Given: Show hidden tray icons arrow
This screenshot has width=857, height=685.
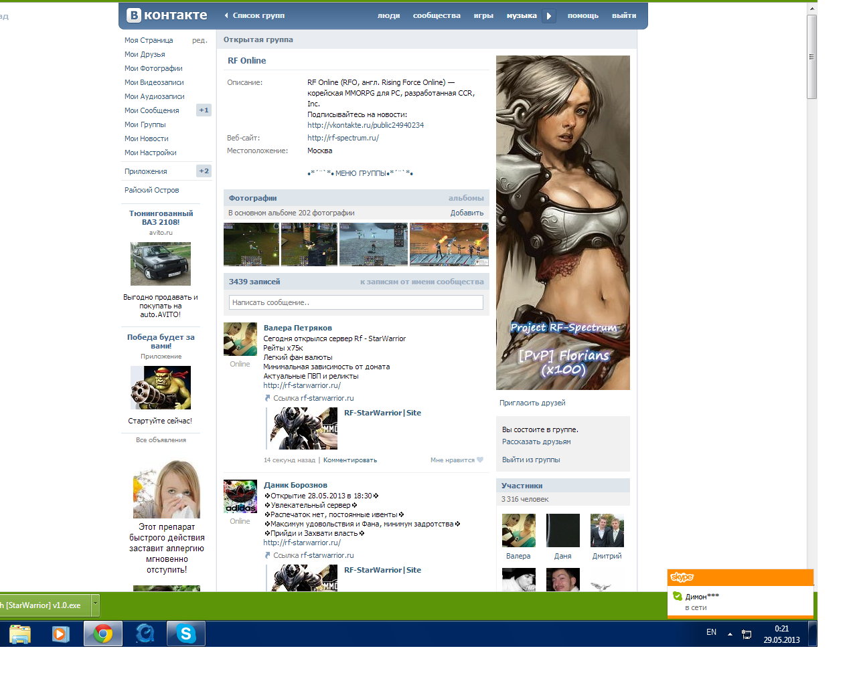Looking at the screenshot, I should (730, 633).
